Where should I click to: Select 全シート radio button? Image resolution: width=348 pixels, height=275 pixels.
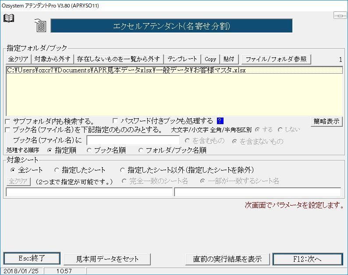(13, 170)
